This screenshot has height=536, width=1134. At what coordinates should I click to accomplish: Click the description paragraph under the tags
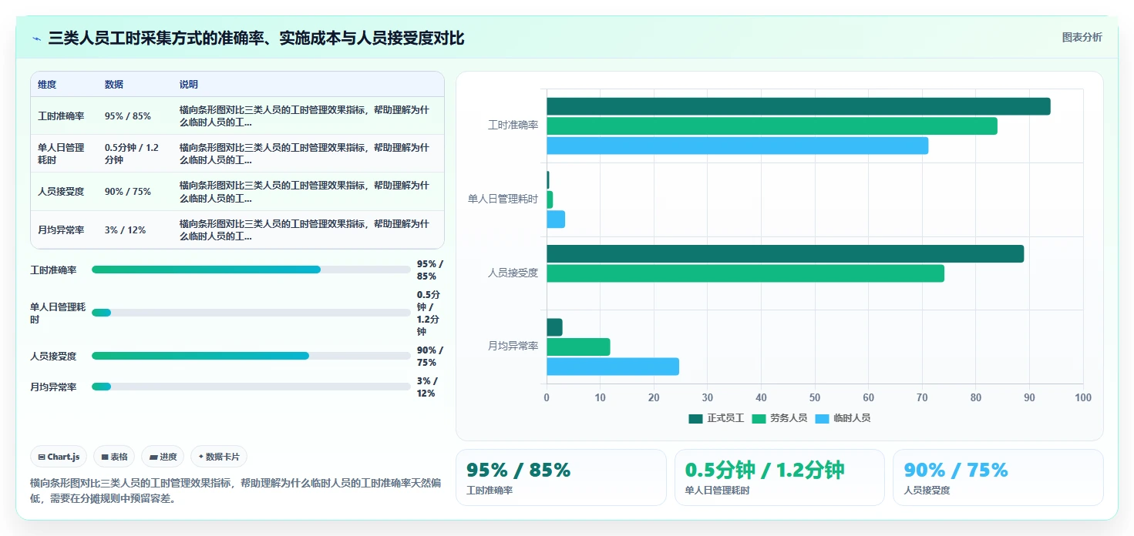pyautogui.click(x=235, y=491)
